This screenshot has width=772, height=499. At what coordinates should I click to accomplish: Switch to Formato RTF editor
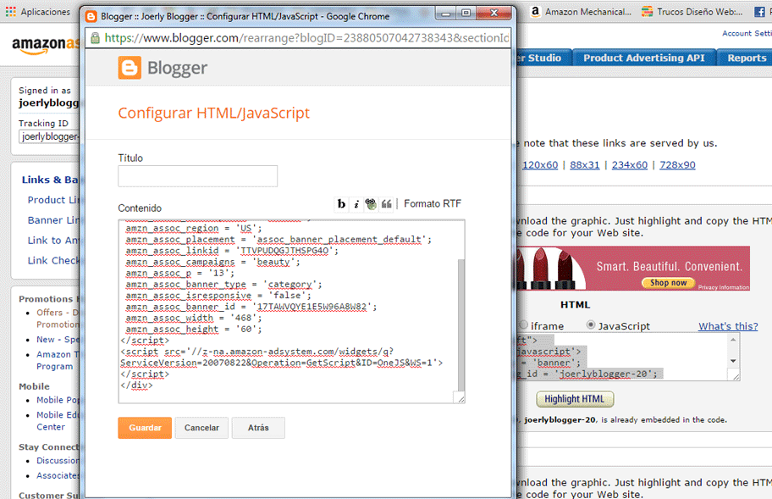(x=433, y=203)
